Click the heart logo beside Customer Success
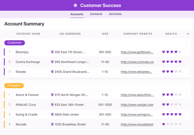Screen dimensions: 194x135 [75, 5]
